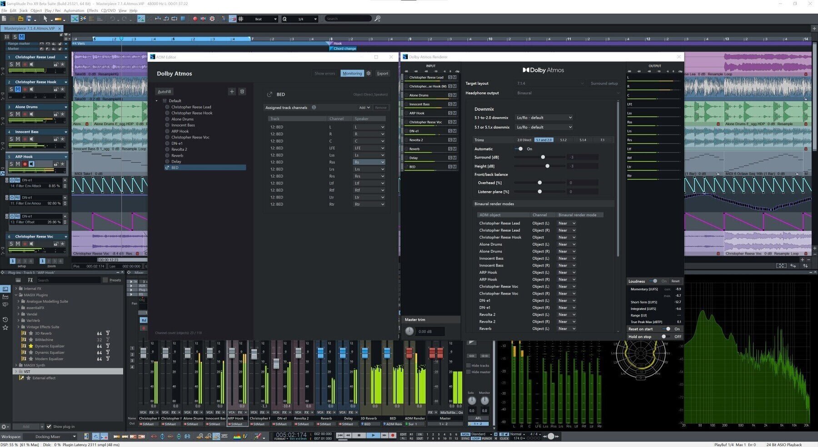
Task: Open the Target layout 7.1.4 dropdown
Action: [x=550, y=83]
